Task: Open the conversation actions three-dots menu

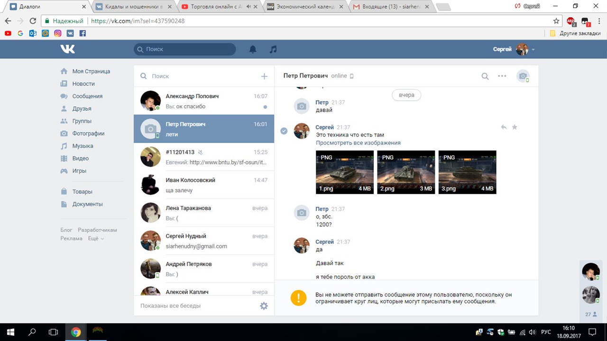Action: pos(502,76)
